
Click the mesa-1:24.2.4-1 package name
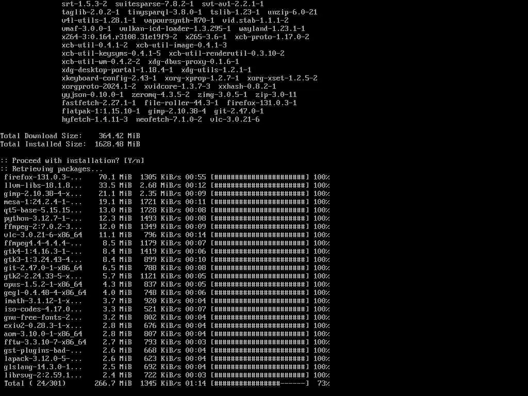[x=43, y=202]
